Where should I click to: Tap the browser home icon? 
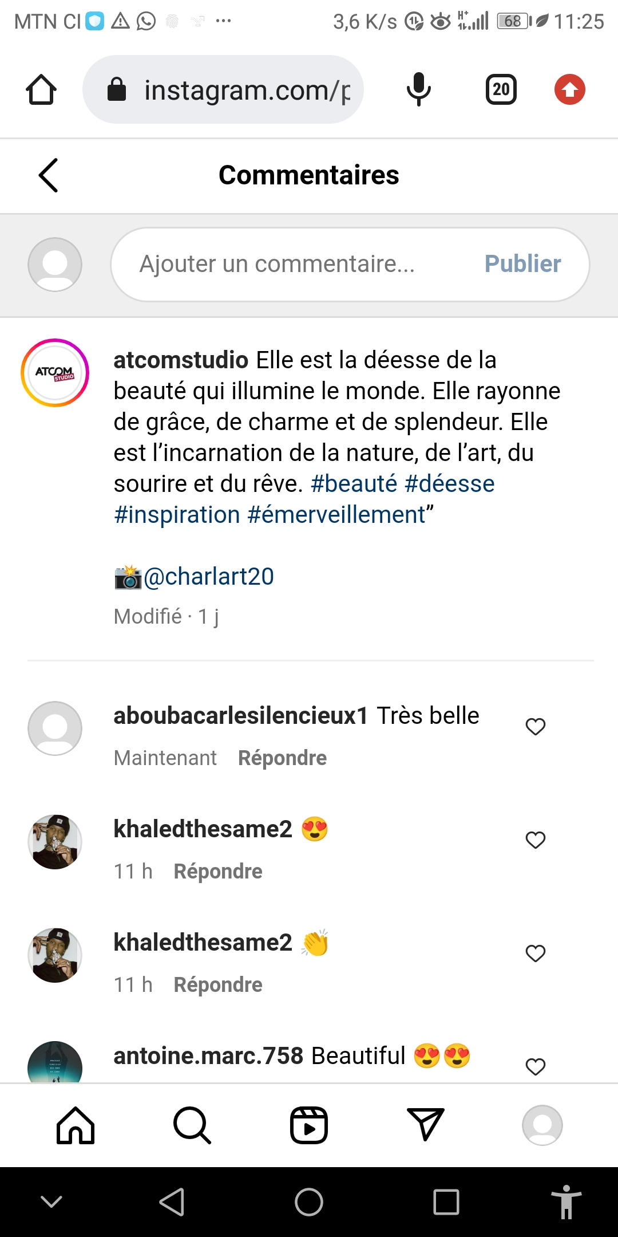[x=41, y=90]
